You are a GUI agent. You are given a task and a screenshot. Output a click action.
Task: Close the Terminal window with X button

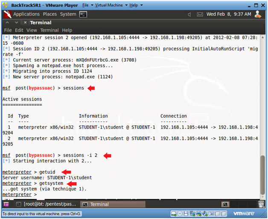(25, 22)
